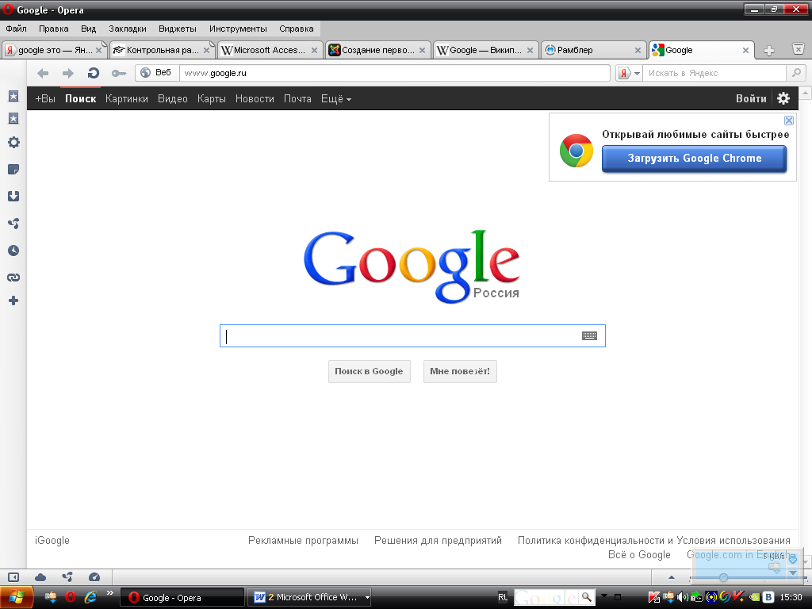Open the password wand key icon
This screenshot has height=609, width=812.
119,74
